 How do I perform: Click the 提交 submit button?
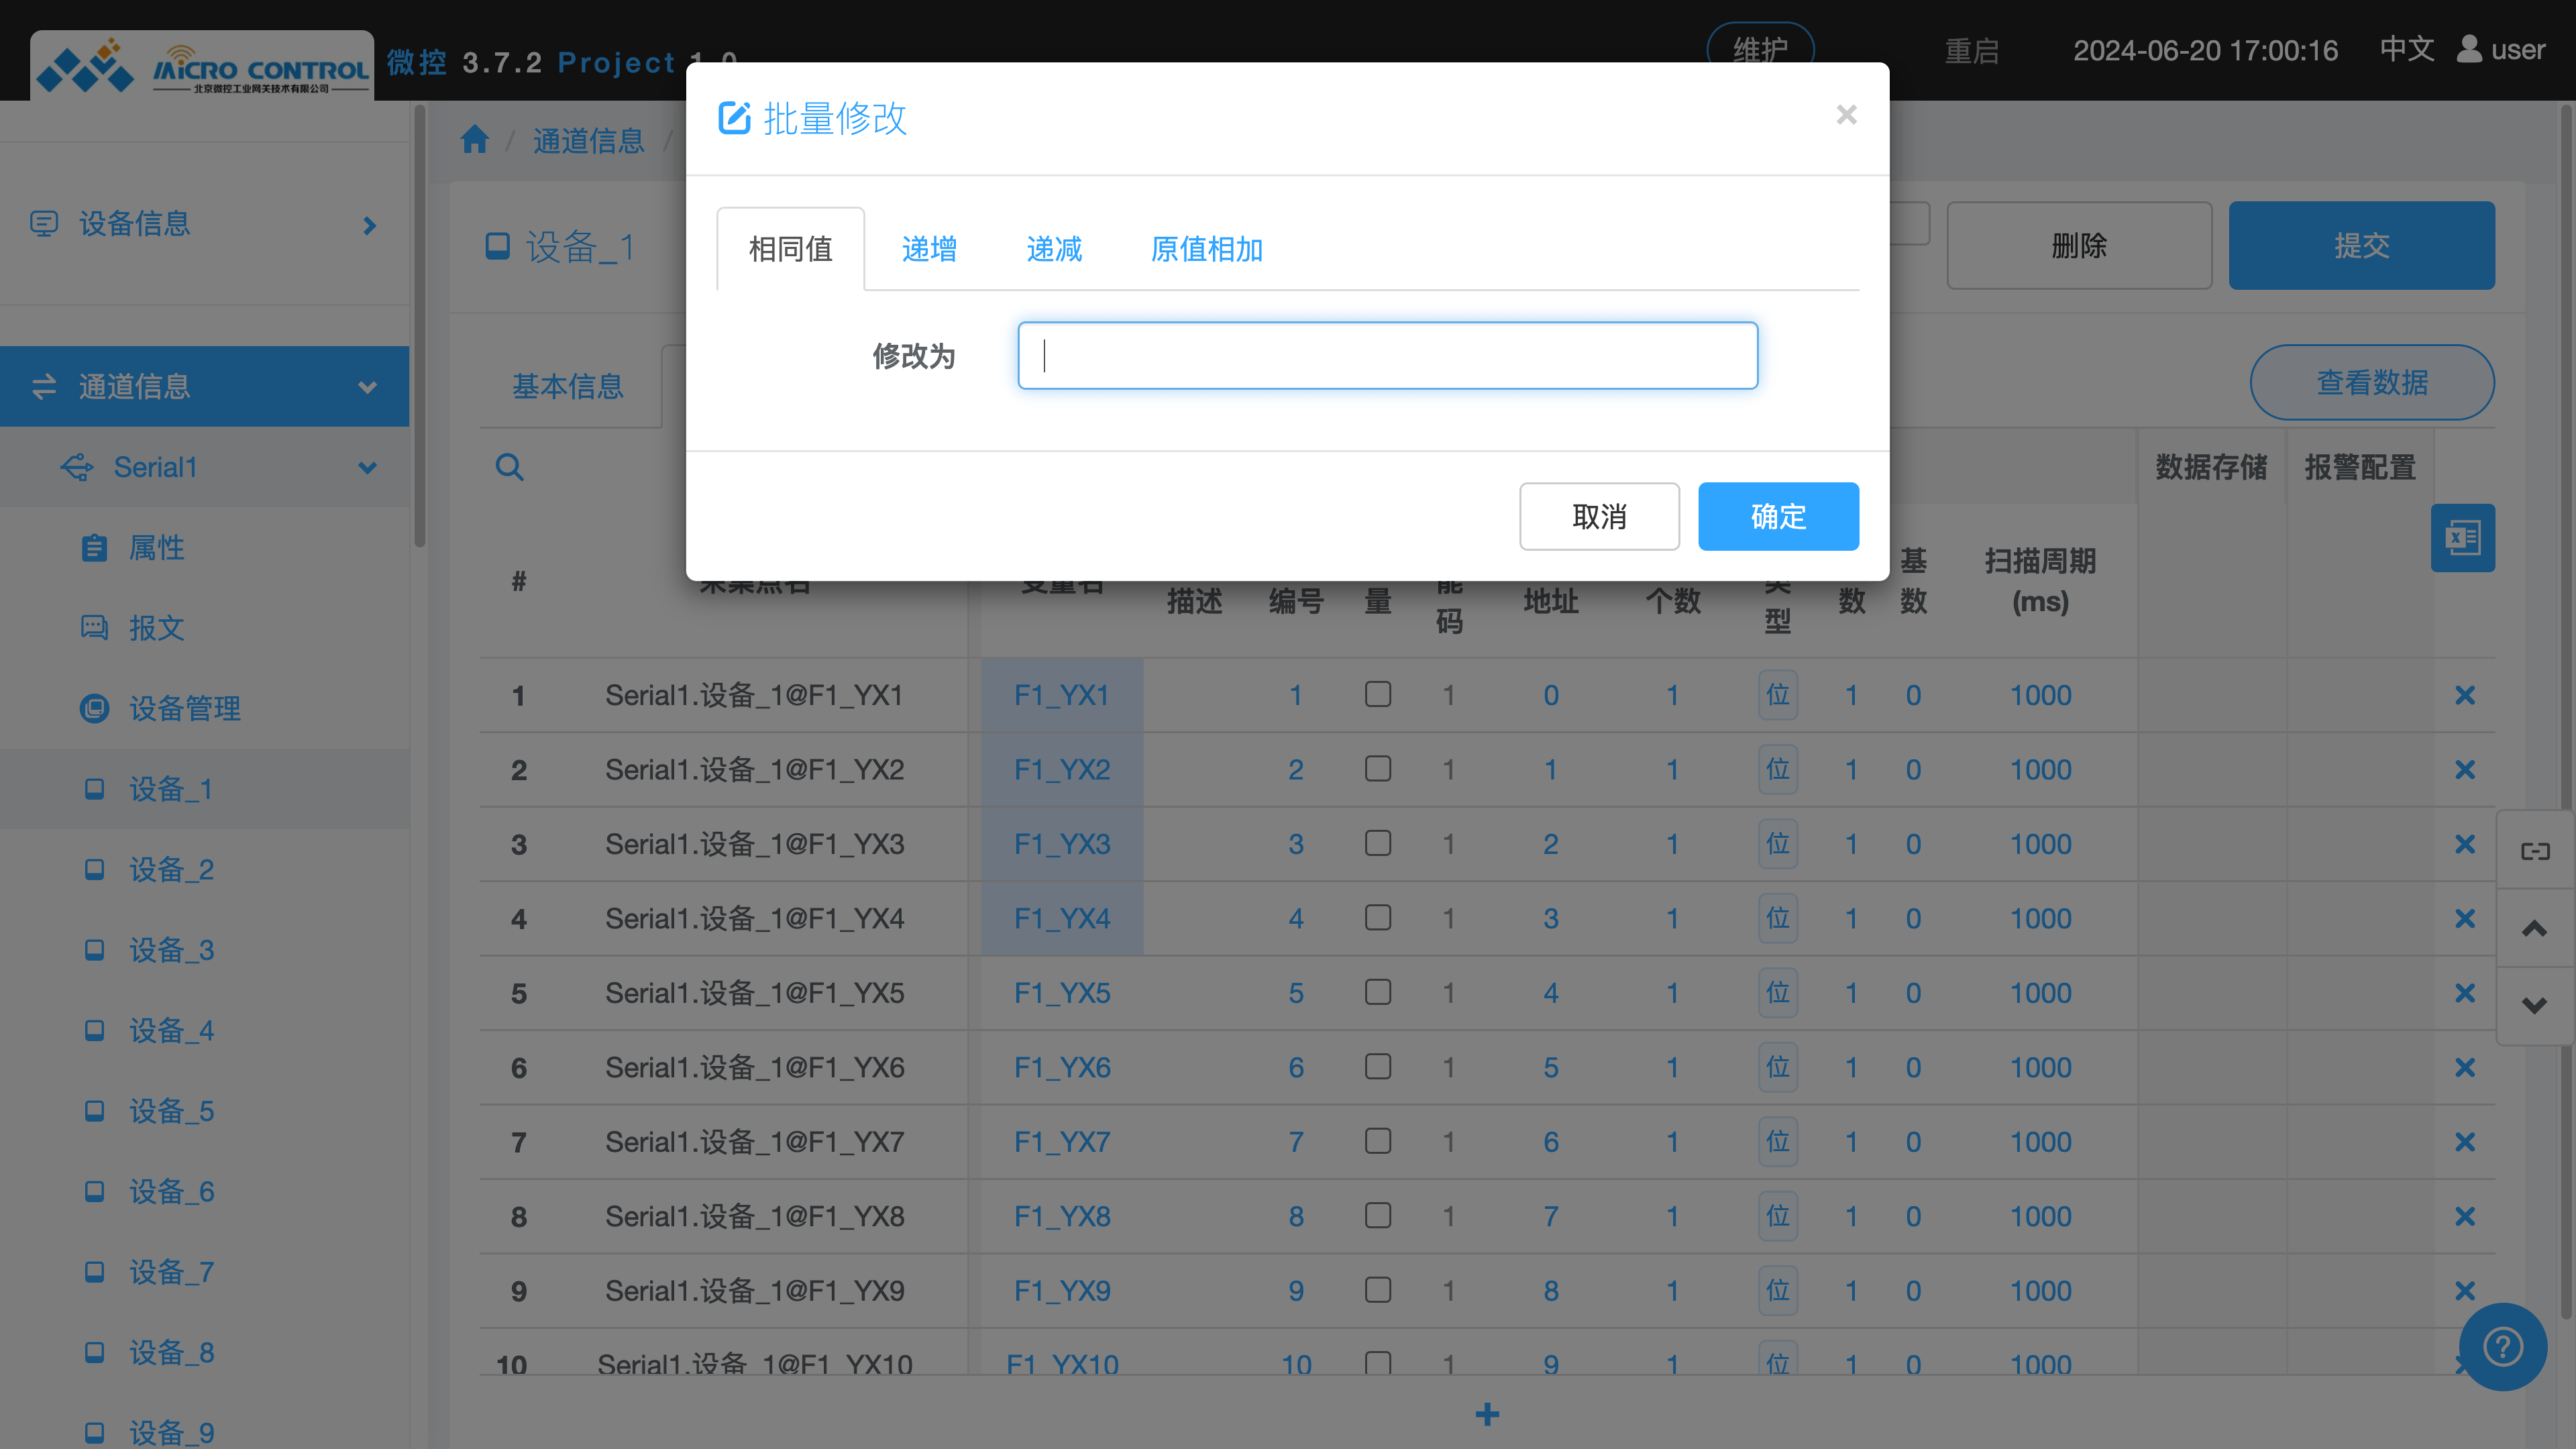point(2362,245)
